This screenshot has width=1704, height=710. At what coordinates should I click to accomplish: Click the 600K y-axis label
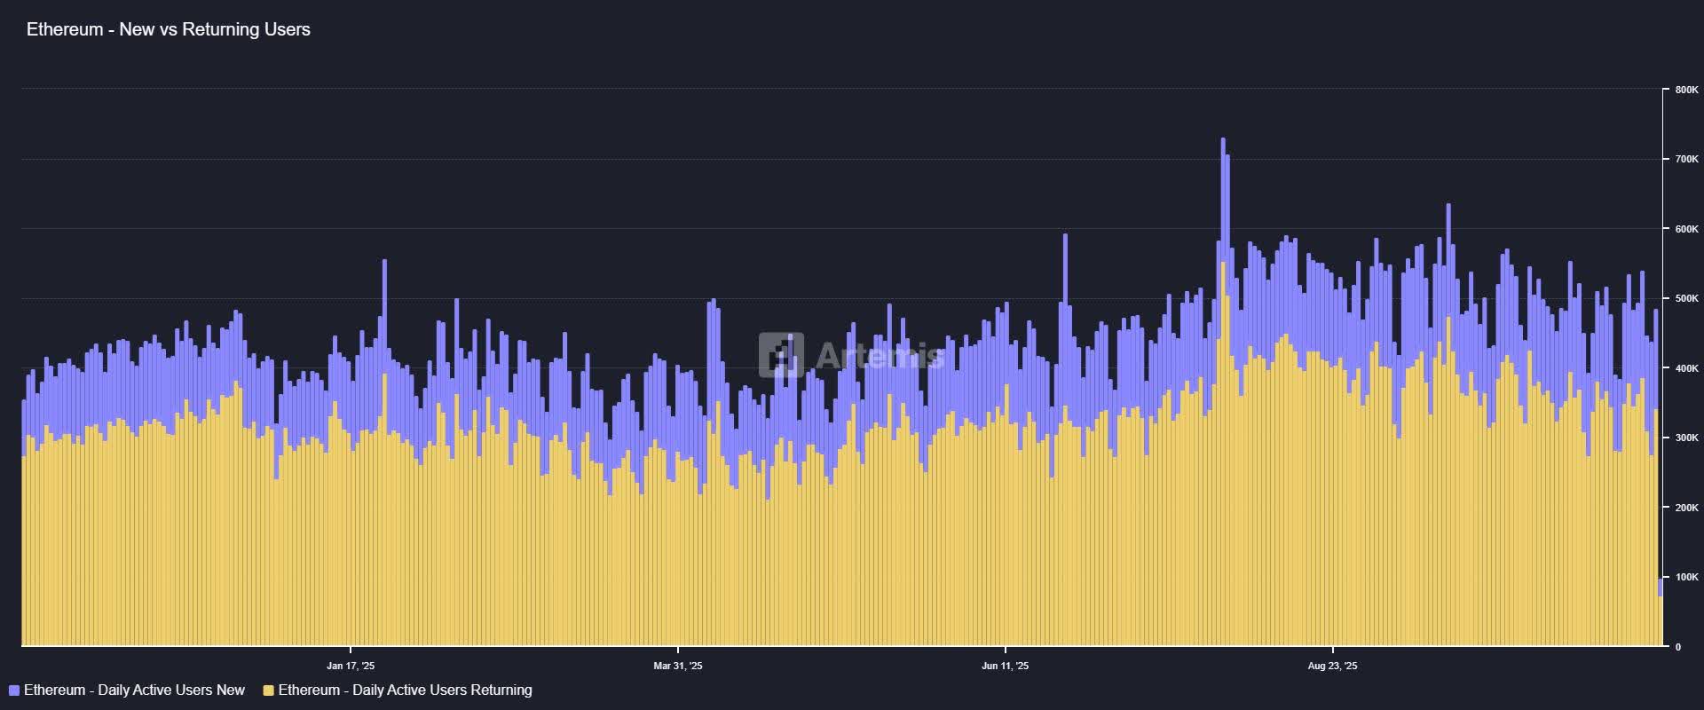(x=1686, y=229)
